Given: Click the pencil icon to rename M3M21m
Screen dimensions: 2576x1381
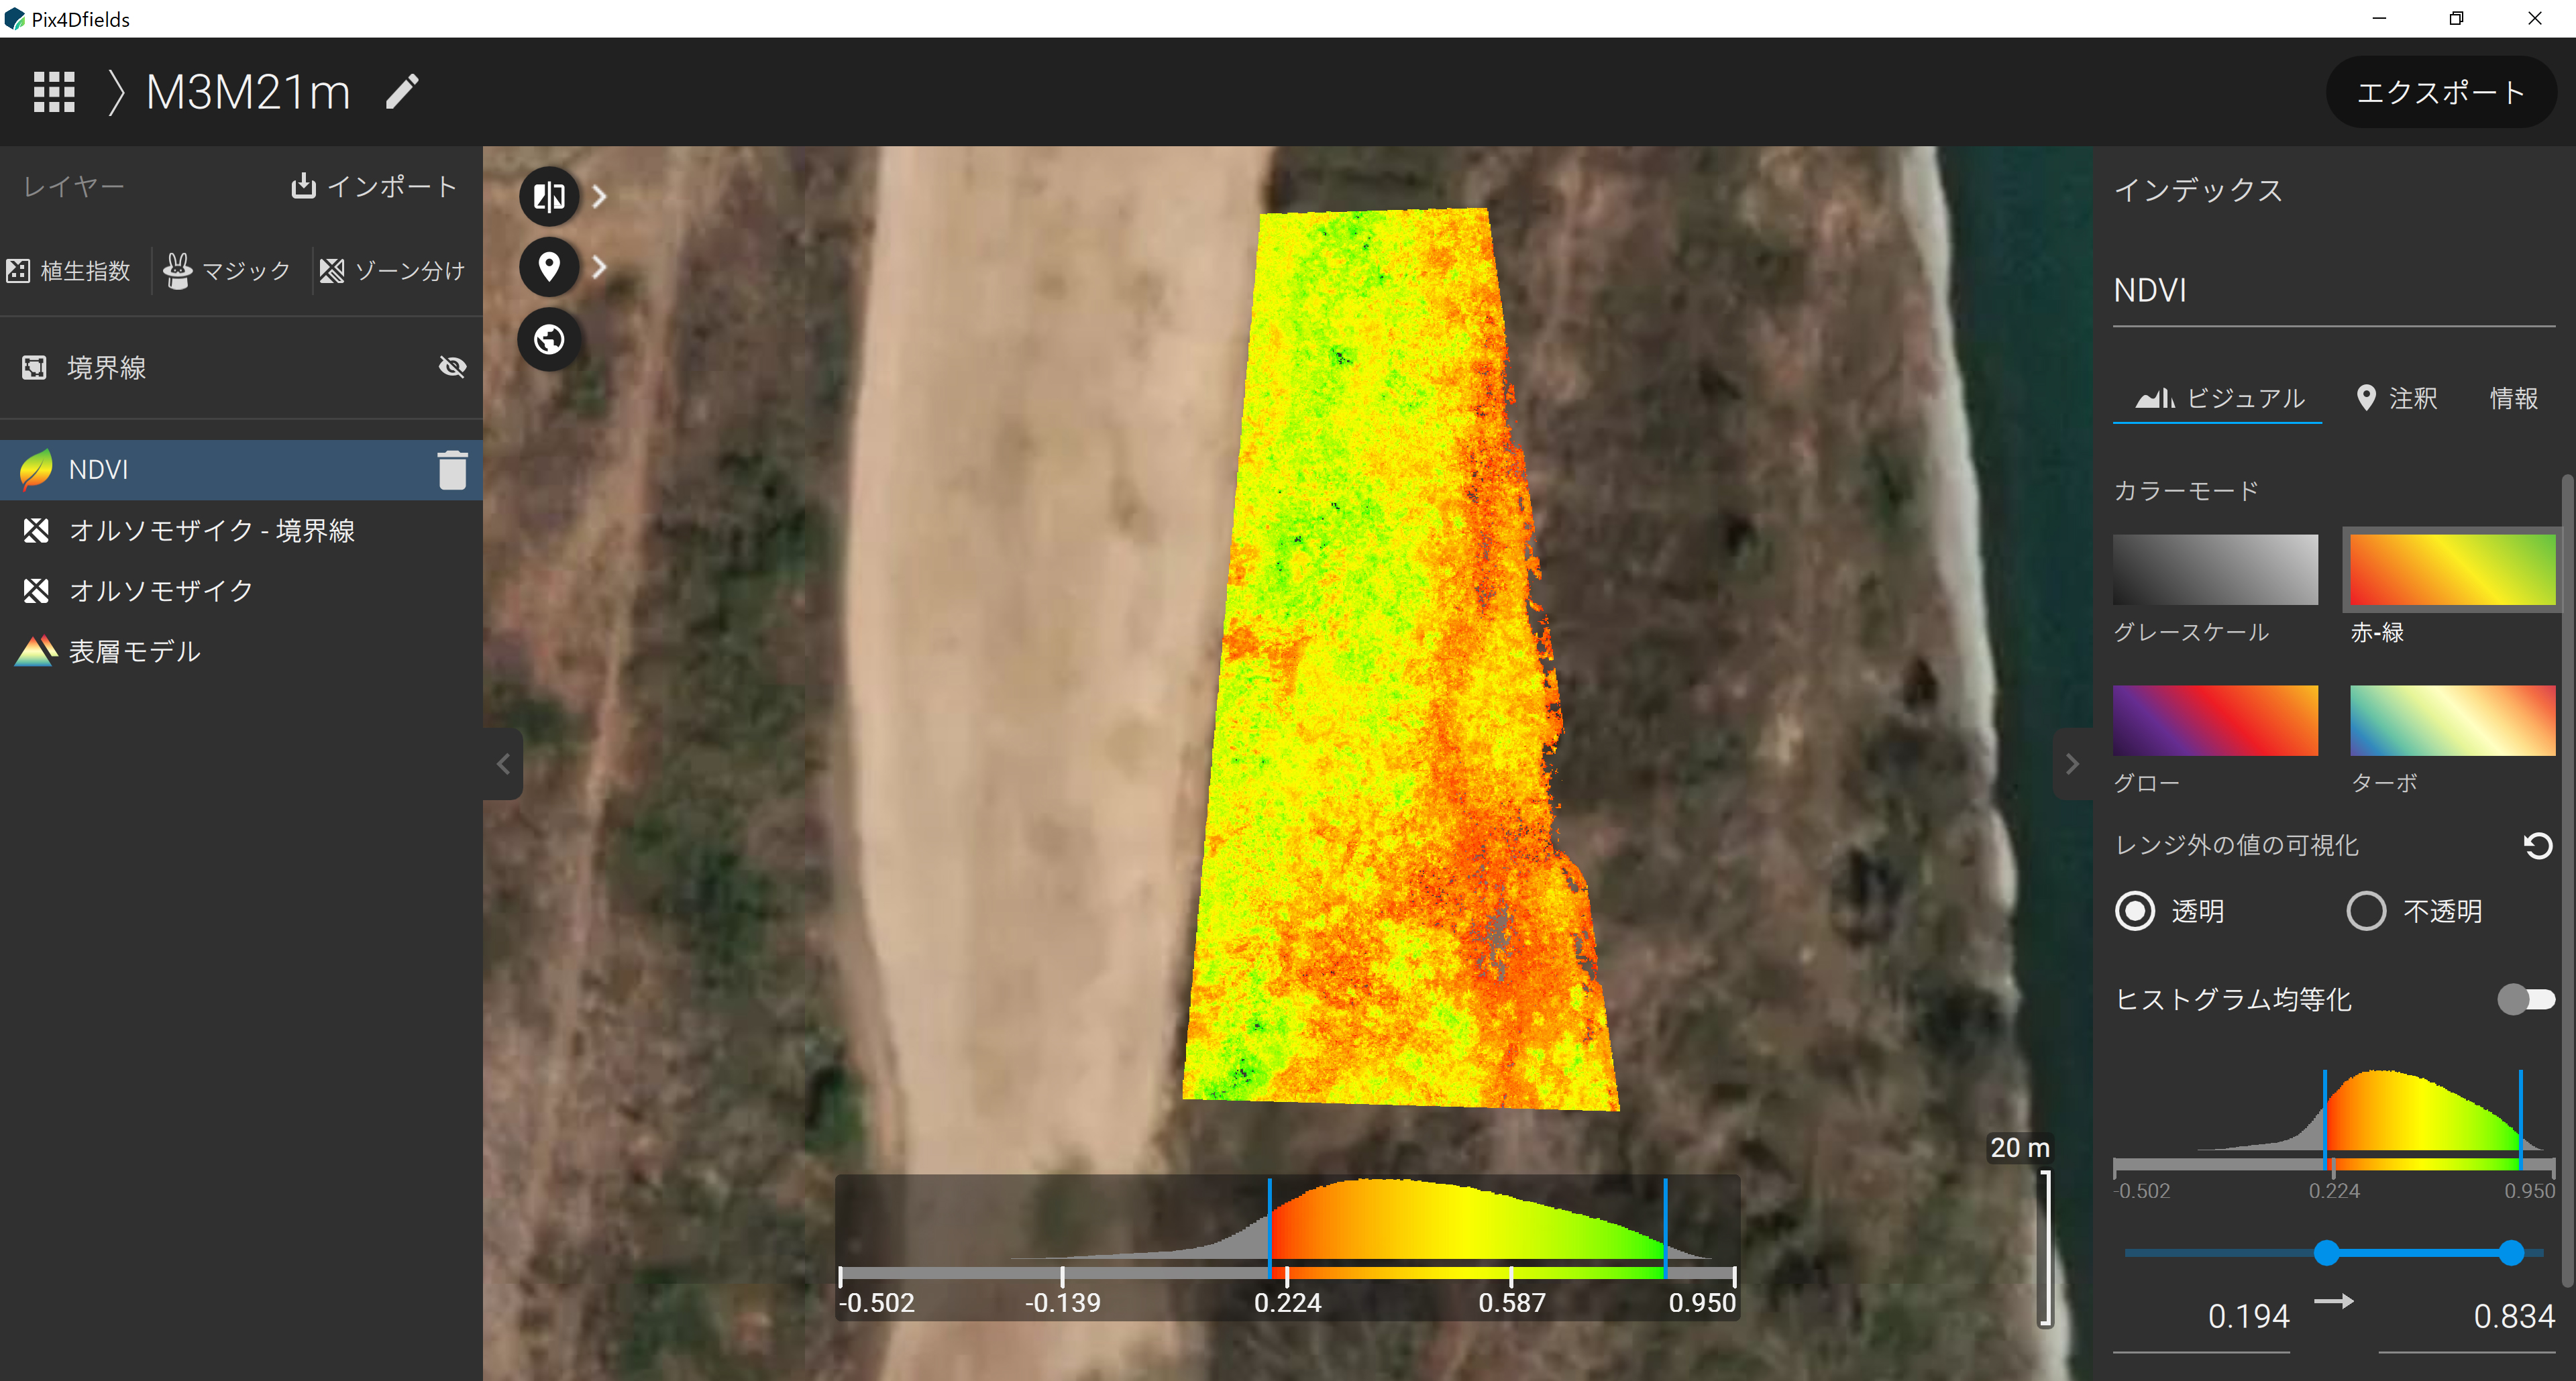Looking at the screenshot, I should pyautogui.click(x=402, y=92).
